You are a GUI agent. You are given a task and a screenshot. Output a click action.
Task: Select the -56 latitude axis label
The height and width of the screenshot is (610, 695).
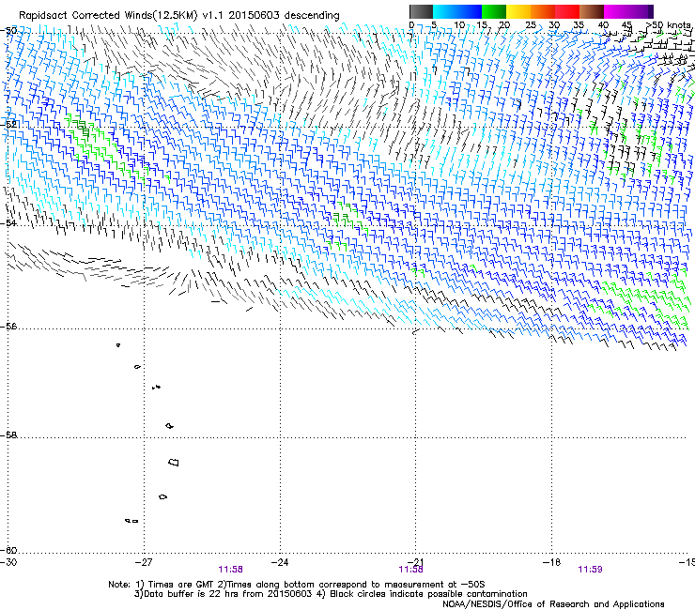[x=9, y=326]
